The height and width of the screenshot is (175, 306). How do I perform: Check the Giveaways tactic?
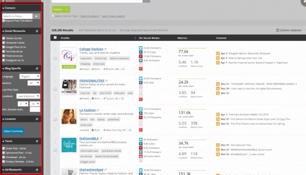click(x=4, y=157)
